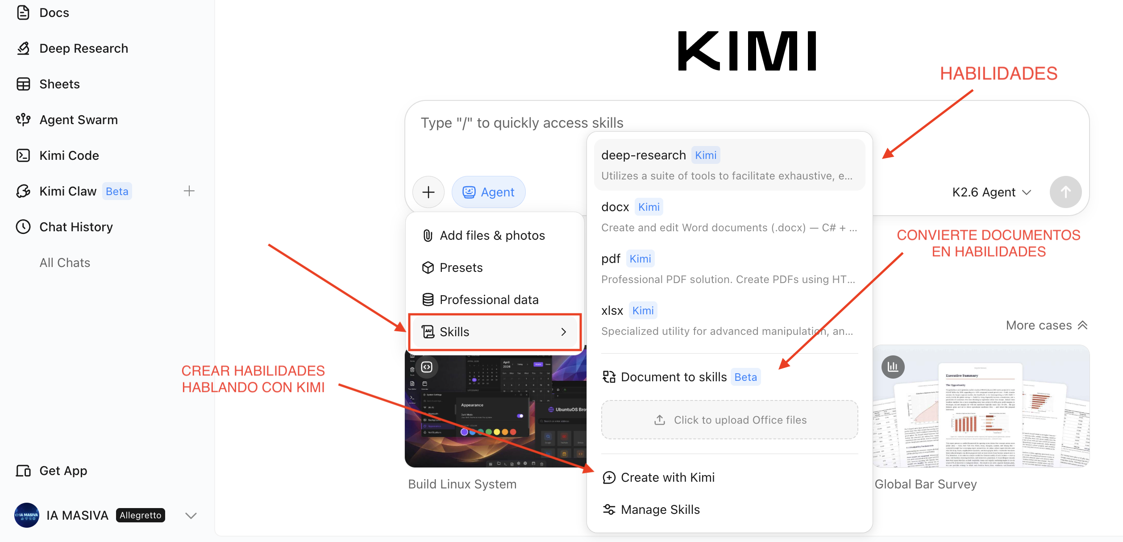The width and height of the screenshot is (1123, 542).
Task: Choose the deep-research skill
Action: 729,165
